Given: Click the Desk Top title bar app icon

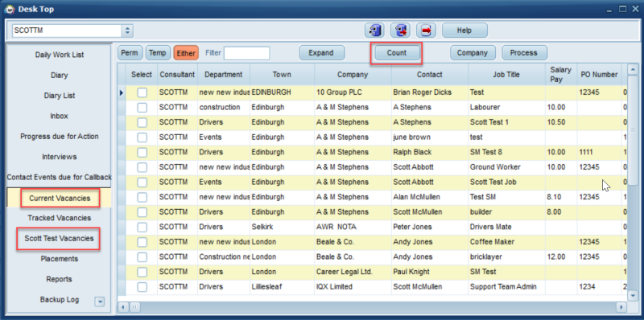Looking at the screenshot, I should point(9,9).
